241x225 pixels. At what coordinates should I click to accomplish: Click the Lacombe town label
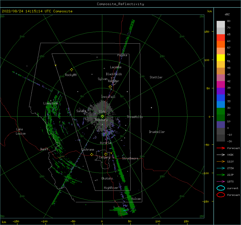pos(116,67)
